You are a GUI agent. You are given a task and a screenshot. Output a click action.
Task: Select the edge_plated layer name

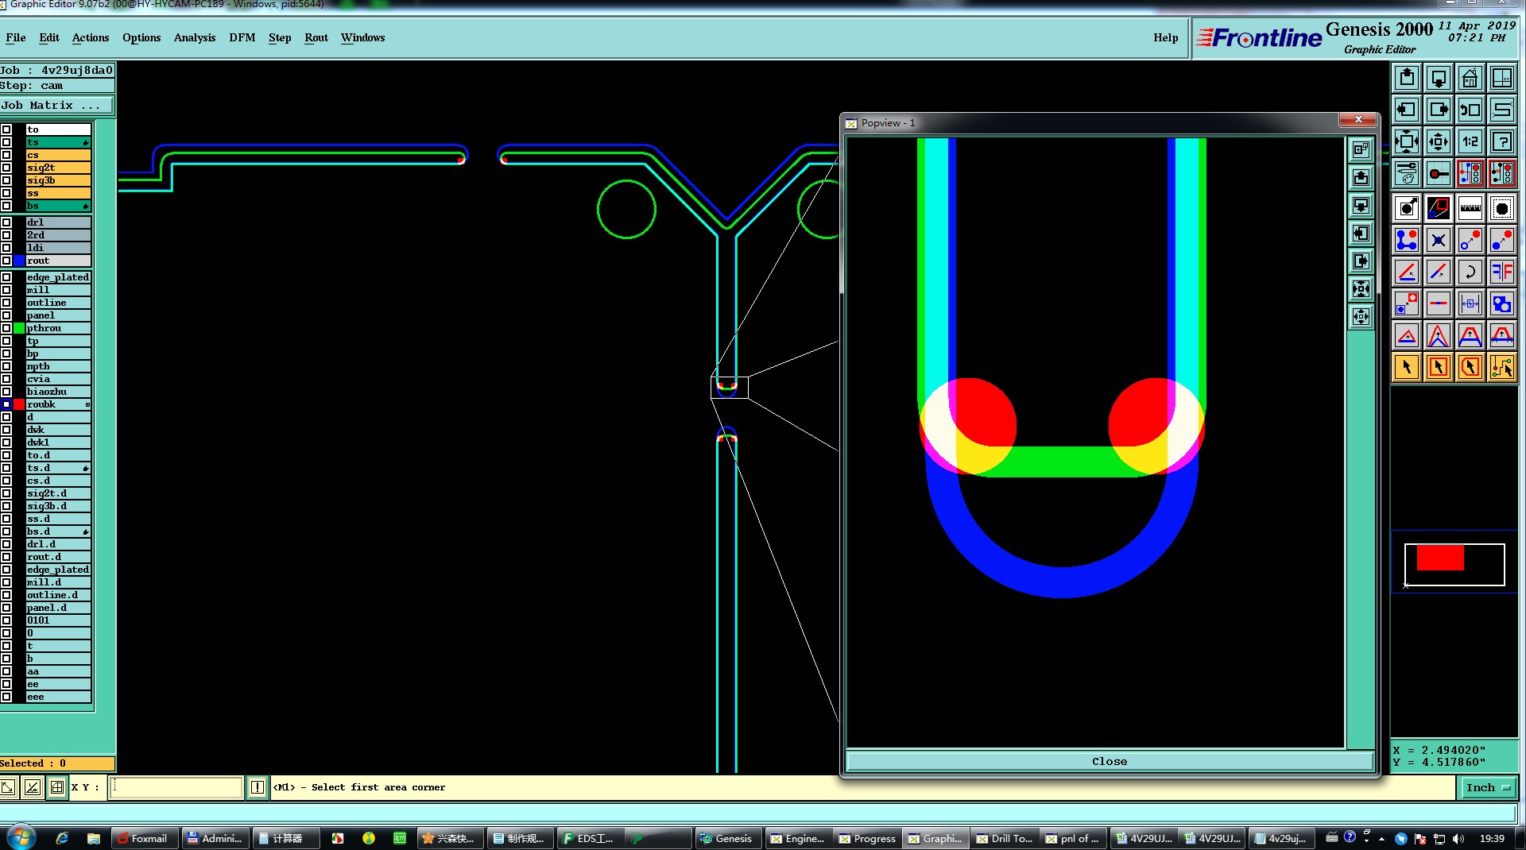coord(58,277)
